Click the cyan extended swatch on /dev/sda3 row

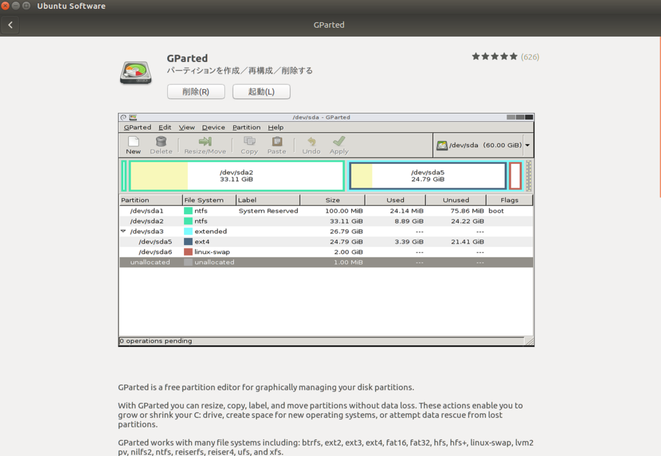coord(188,231)
